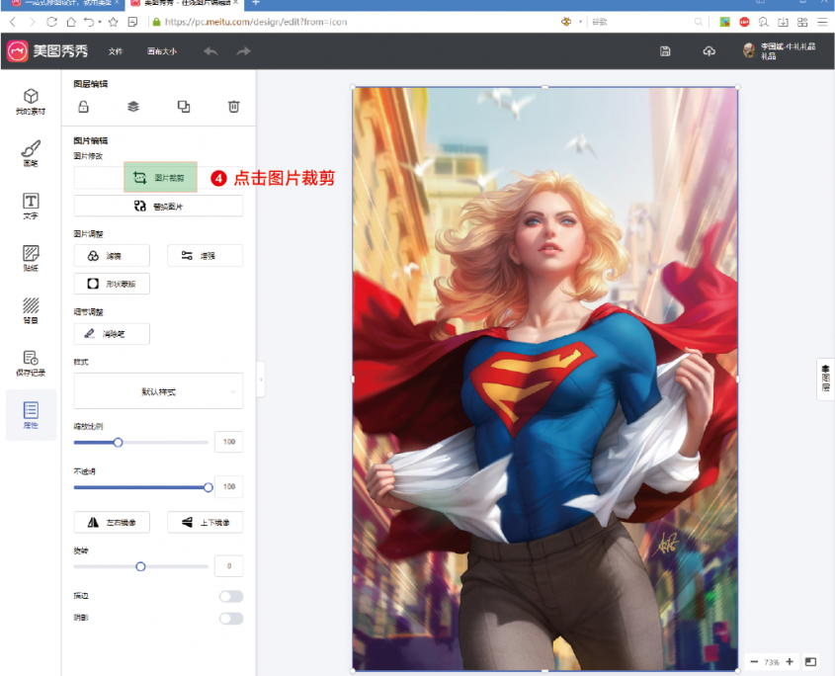Open a new browser tab with plus
Image resolution: width=835 pixels, height=676 pixels.
[x=256, y=3]
